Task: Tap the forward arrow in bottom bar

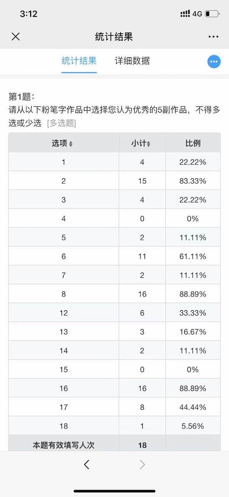Action: 142,464
